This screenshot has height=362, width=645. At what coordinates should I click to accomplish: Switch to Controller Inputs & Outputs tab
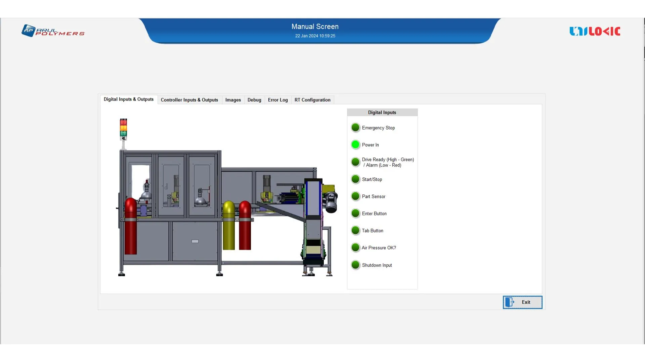tap(189, 100)
